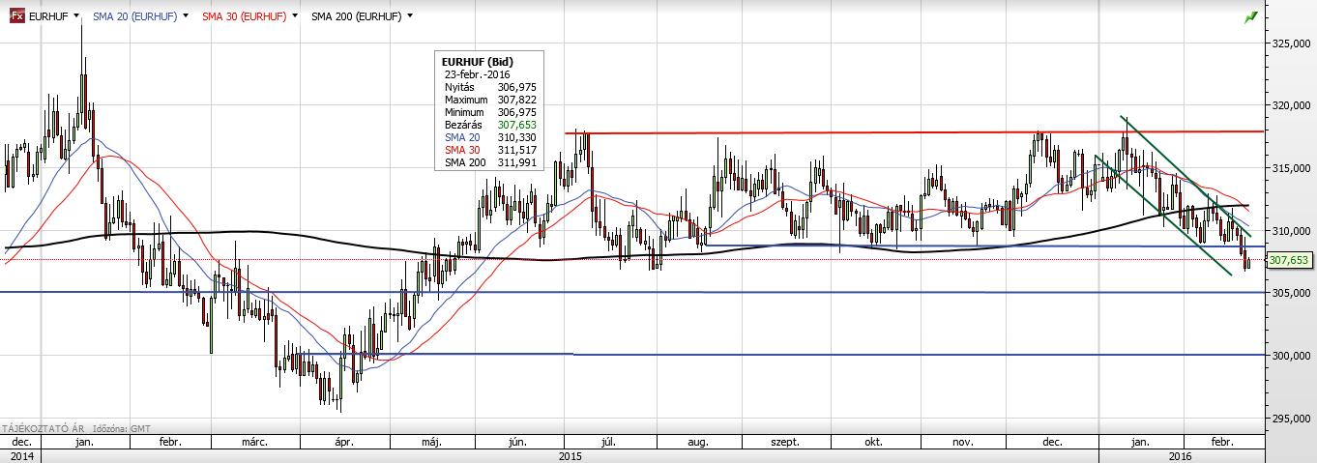1317x463 pixels.
Task: Click the aug. month label on the time axis
Action: 697,442
